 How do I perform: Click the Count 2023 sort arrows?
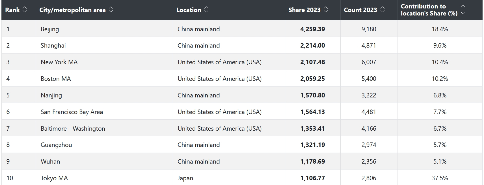click(383, 10)
